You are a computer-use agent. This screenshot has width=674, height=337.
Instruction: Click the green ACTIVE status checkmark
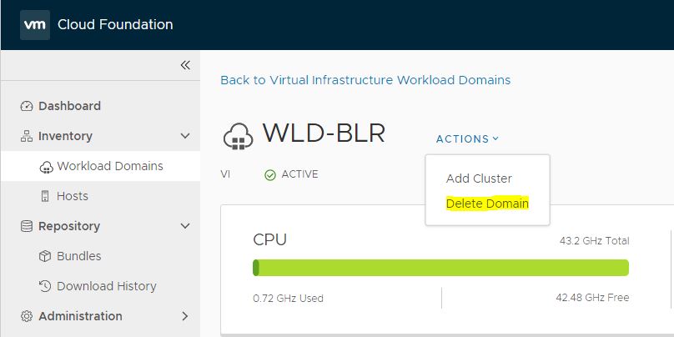click(x=269, y=175)
